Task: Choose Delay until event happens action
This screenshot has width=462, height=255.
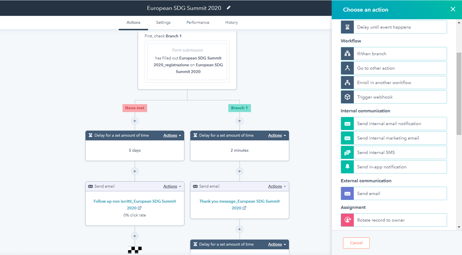Action: tap(394, 27)
